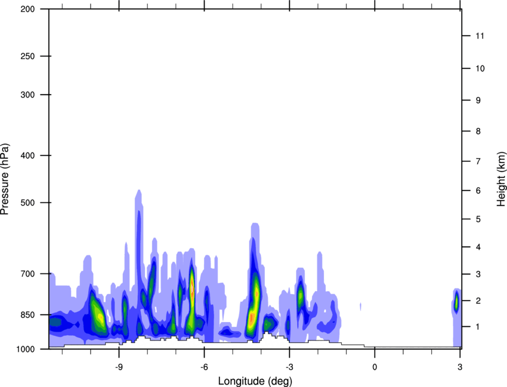The image size is (507, 387).
Task: Click the 8 km height label
Action: tap(478, 132)
